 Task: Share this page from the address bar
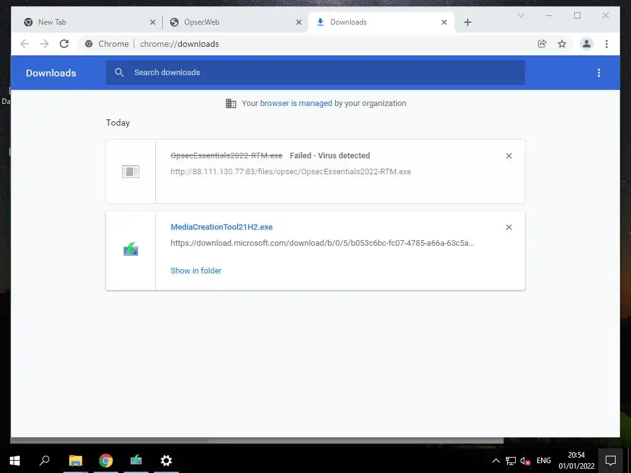[542, 44]
